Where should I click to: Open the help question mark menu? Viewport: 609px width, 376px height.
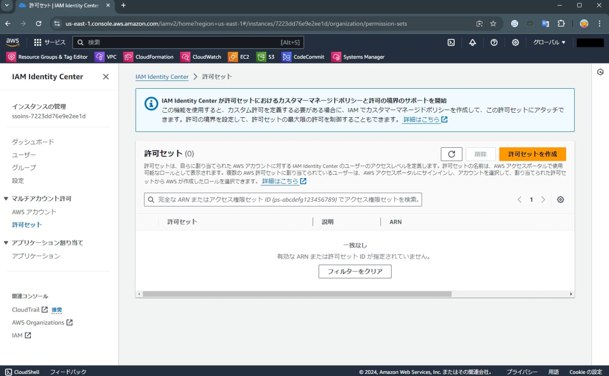[x=494, y=42]
